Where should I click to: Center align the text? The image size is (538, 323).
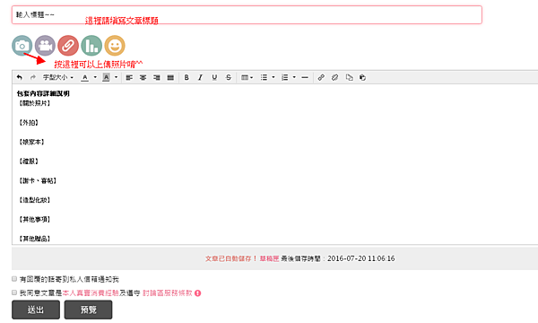[143, 77]
